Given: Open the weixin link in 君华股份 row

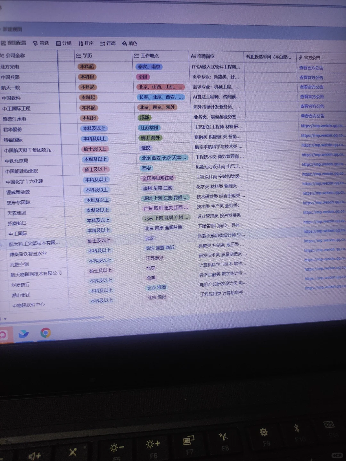Looking at the screenshot, I should [x=323, y=126].
